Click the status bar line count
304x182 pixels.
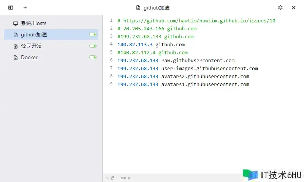110,178
